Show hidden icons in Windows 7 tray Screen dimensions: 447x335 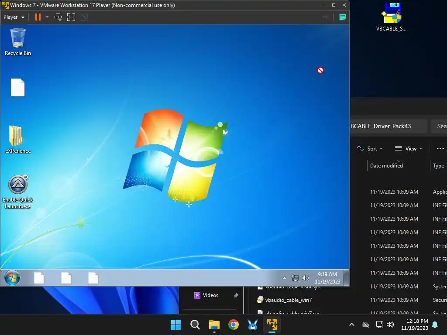[284, 278]
